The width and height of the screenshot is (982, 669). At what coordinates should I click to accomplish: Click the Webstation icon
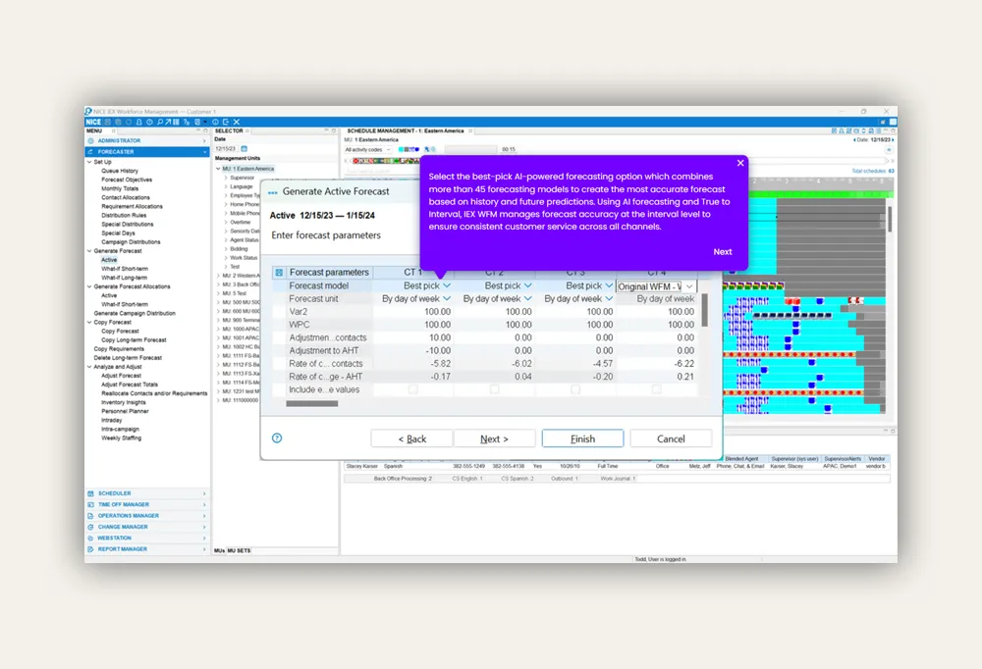[90, 539]
